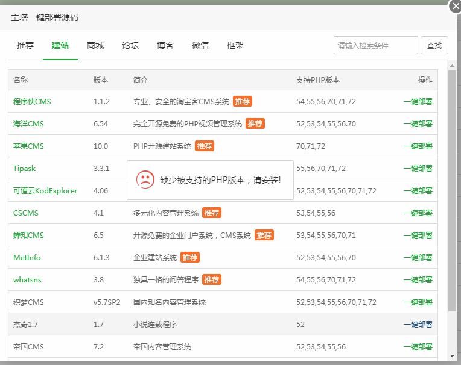Deploy whatsns with 一键部署
Viewport: 461px width, 365px height.
[418, 280]
